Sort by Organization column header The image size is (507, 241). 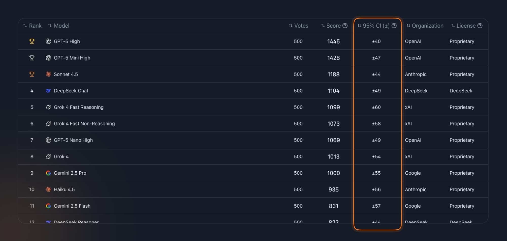tap(425, 26)
